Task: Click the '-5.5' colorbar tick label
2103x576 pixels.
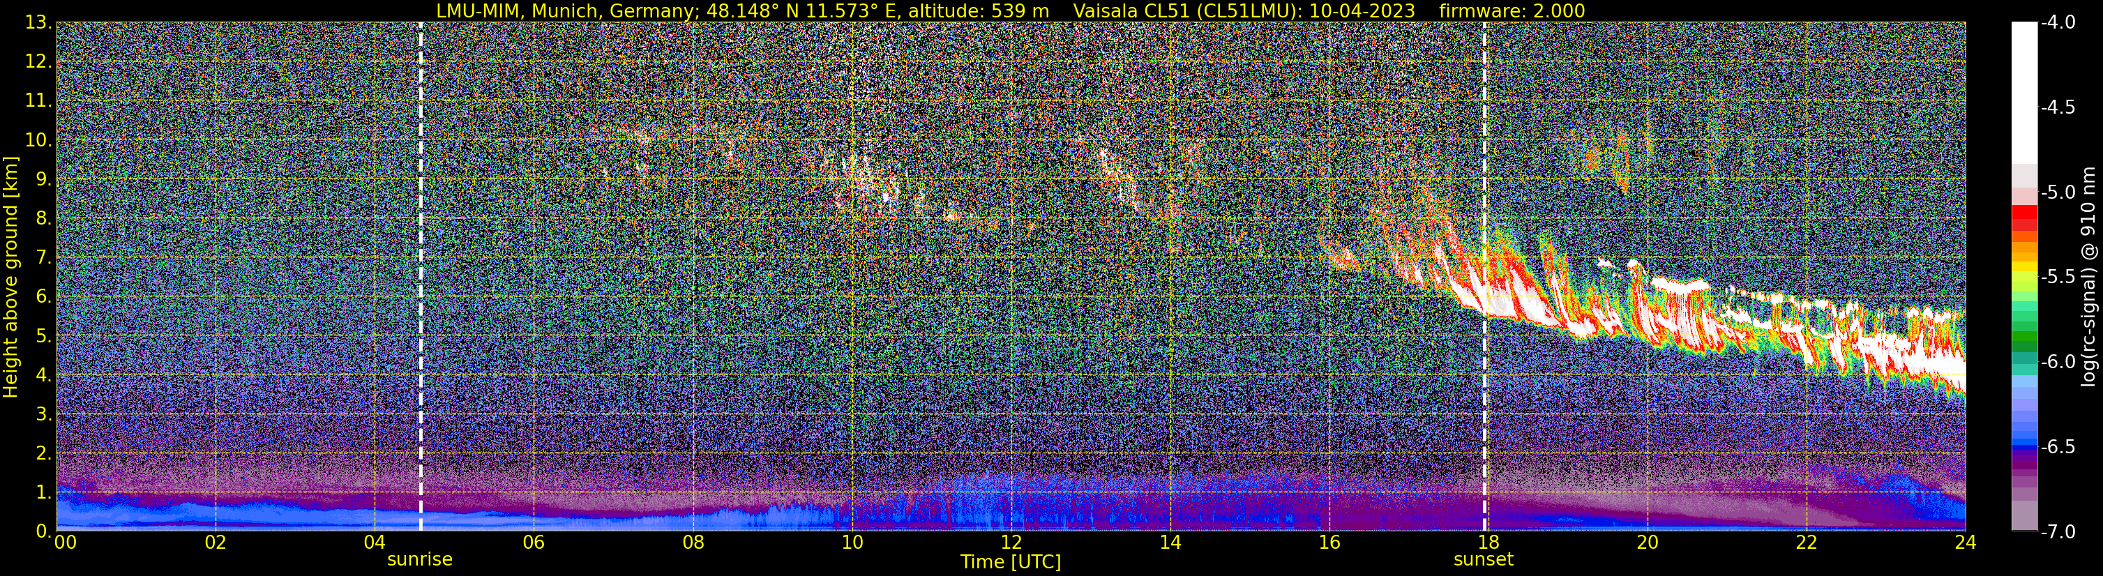Action: (2057, 278)
